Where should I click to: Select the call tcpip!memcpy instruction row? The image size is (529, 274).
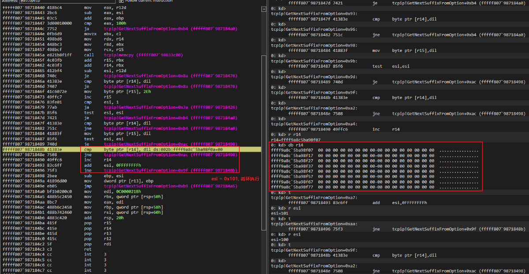pyautogui.click(x=132, y=55)
